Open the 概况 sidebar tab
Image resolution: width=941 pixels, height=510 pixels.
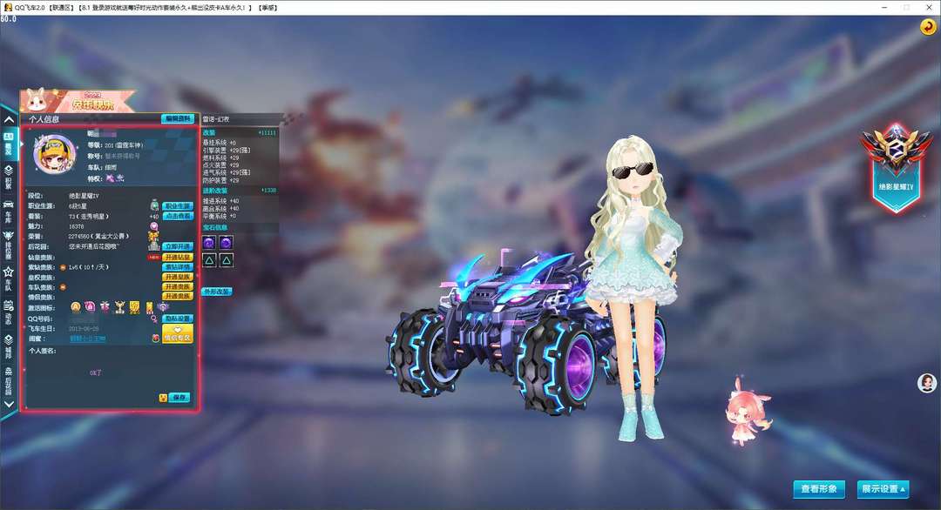point(9,144)
